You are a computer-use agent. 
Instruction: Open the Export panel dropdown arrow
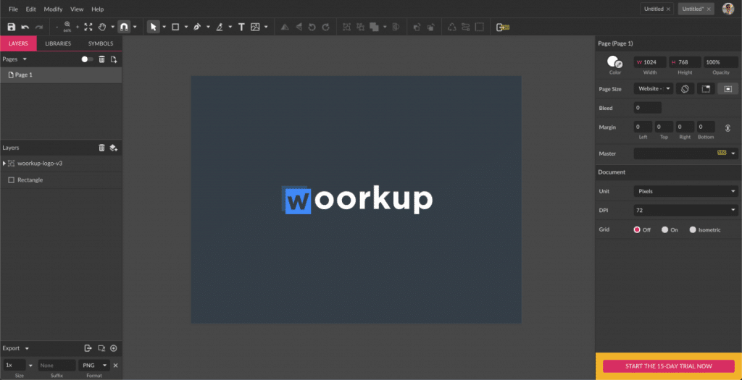click(27, 348)
